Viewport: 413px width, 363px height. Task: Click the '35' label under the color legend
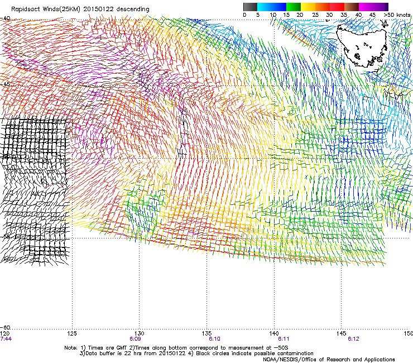[344, 15]
